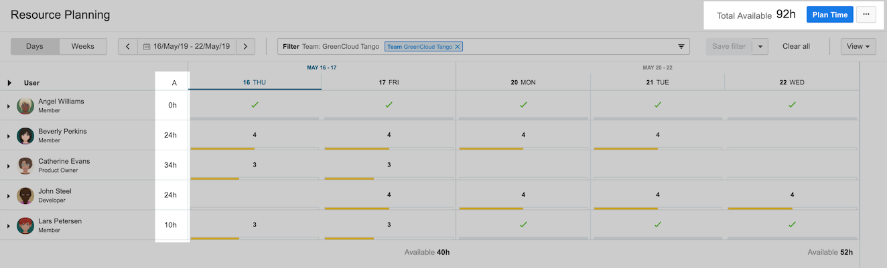Click the filter funnel icon

tap(681, 47)
